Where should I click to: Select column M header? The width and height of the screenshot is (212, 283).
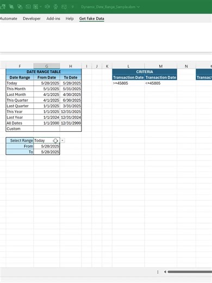[161, 66]
